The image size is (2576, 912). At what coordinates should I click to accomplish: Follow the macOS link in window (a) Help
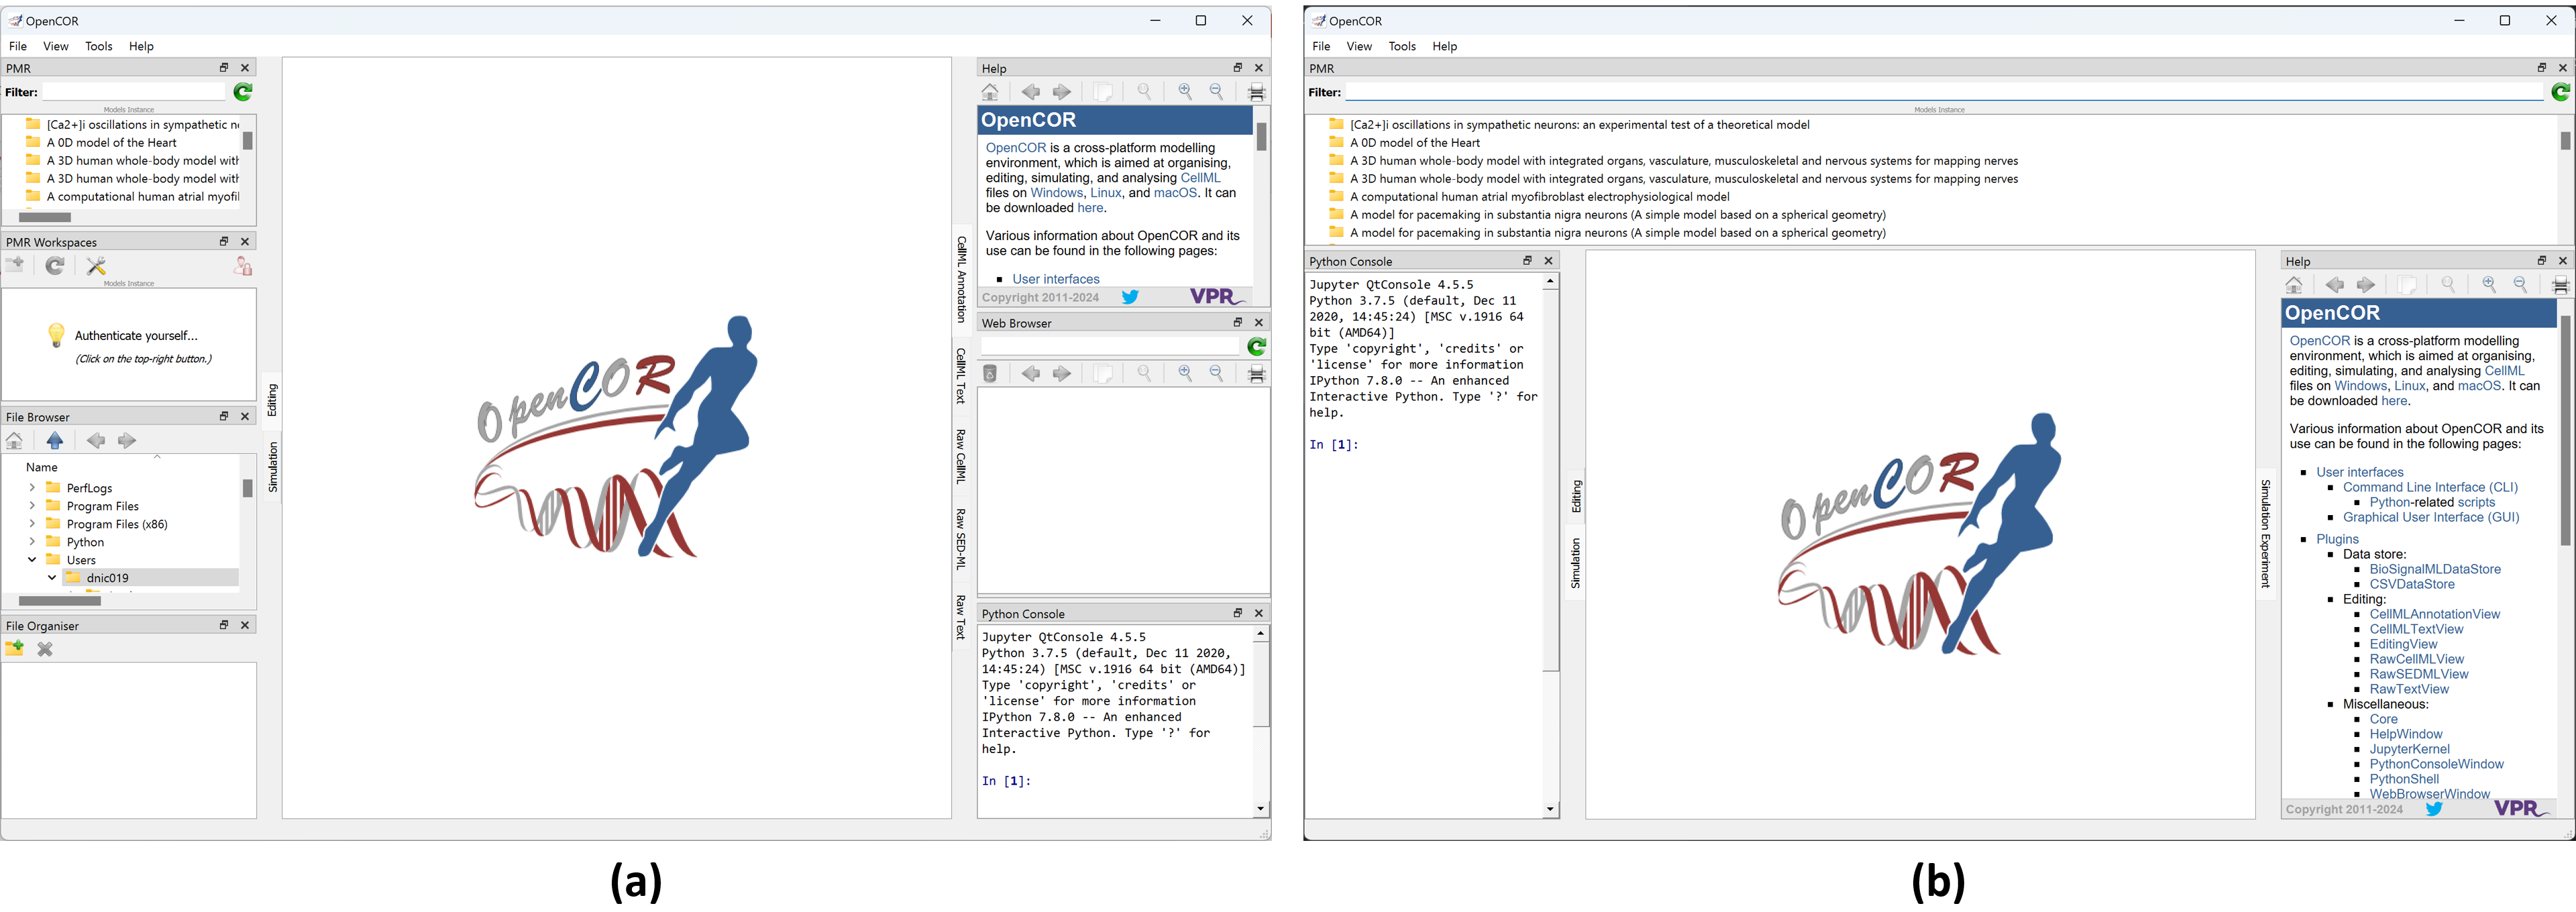click(1175, 193)
